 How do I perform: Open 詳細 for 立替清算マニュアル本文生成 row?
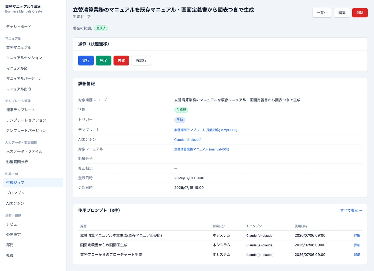click(x=357, y=236)
